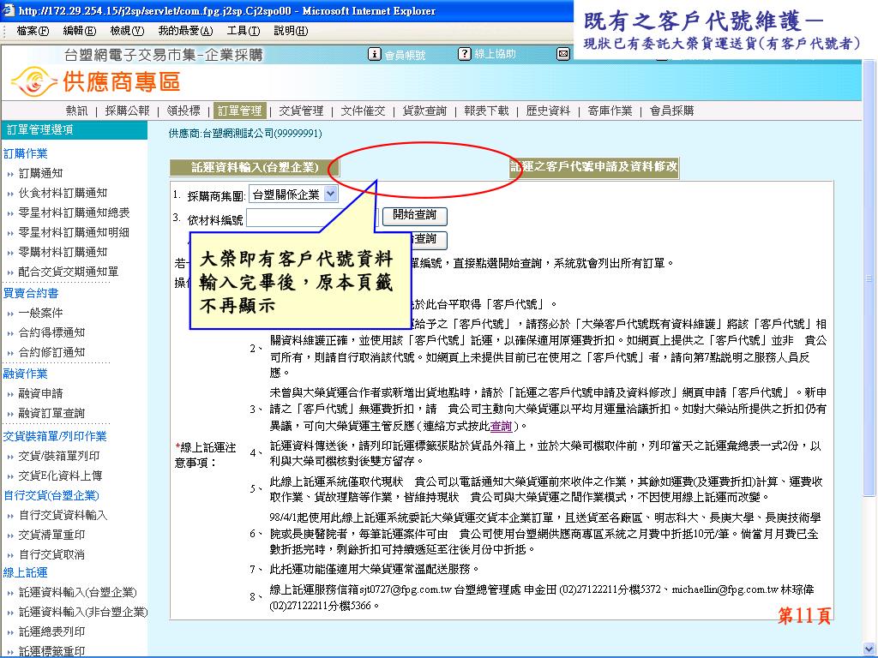The height and width of the screenshot is (658, 878).
Task: Click the 供應商:台塑網測試公司(99999991) text
Action: (x=245, y=133)
